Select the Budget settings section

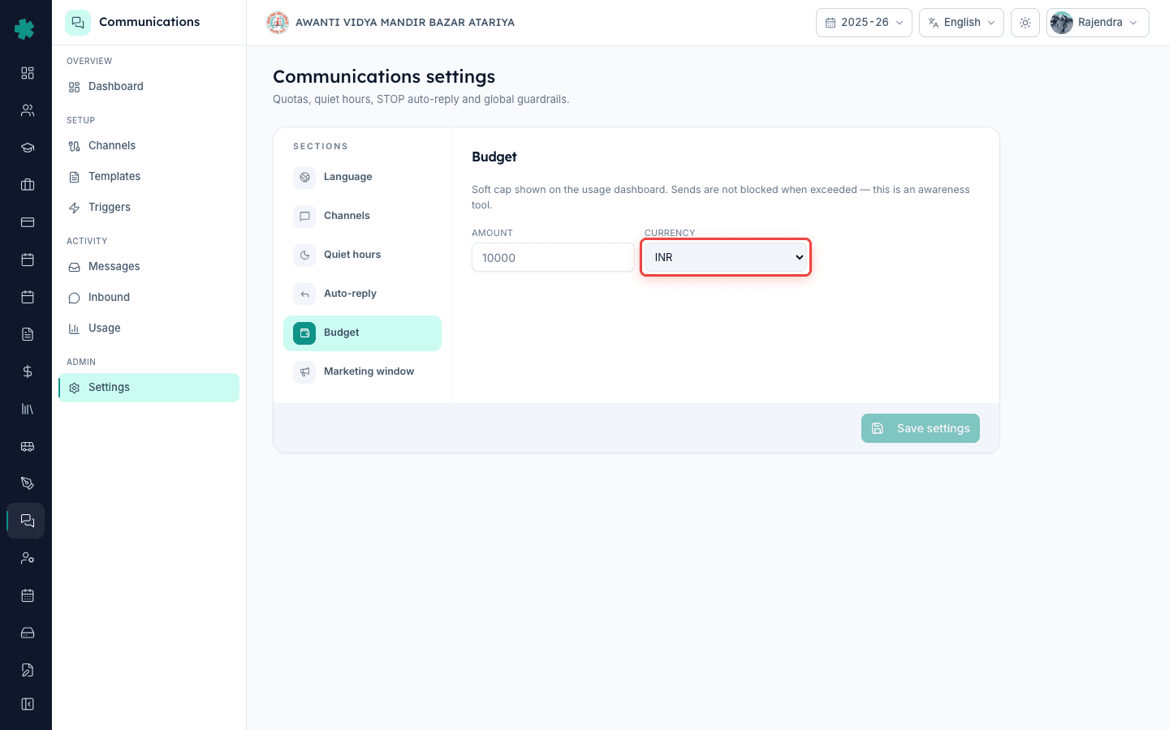coord(362,333)
